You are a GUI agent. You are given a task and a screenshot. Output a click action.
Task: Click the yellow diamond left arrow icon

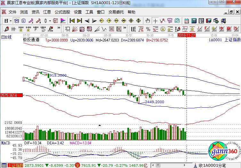(102, 21)
